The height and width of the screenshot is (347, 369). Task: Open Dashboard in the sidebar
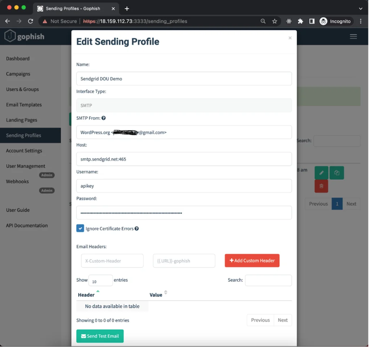click(18, 58)
